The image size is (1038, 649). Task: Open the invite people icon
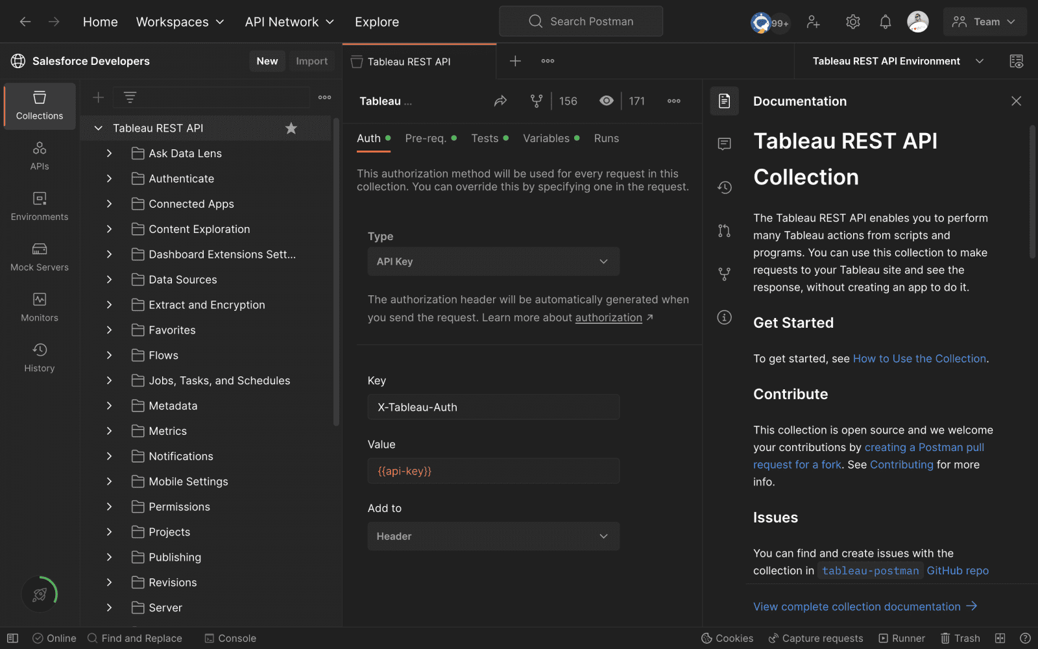[813, 22]
